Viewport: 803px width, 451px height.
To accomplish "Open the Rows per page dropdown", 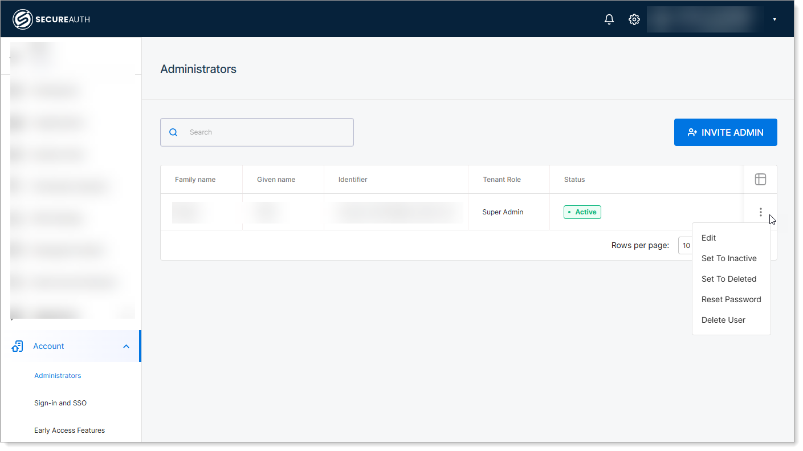I will click(x=685, y=246).
